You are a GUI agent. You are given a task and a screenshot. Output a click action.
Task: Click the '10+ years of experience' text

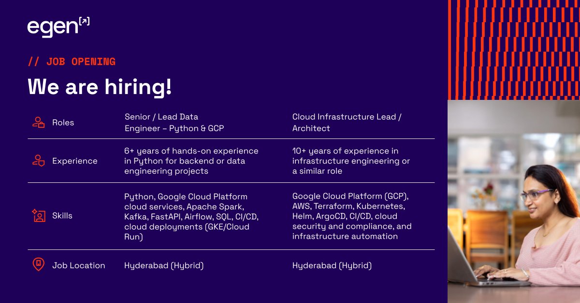[351, 161]
